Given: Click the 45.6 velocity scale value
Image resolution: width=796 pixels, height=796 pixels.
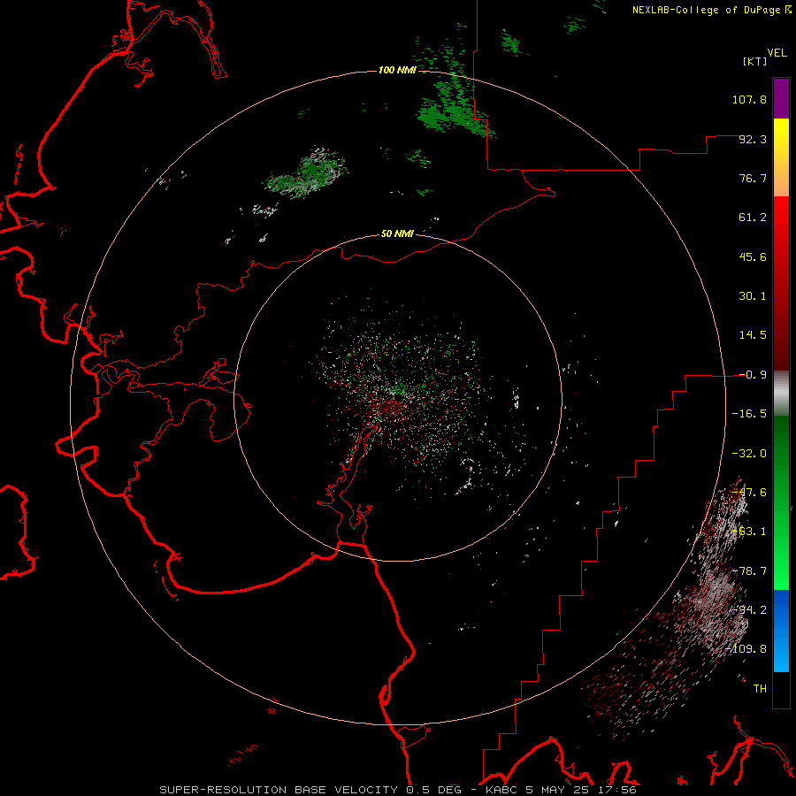Looking at the screenshot, I should coord(753,256).
